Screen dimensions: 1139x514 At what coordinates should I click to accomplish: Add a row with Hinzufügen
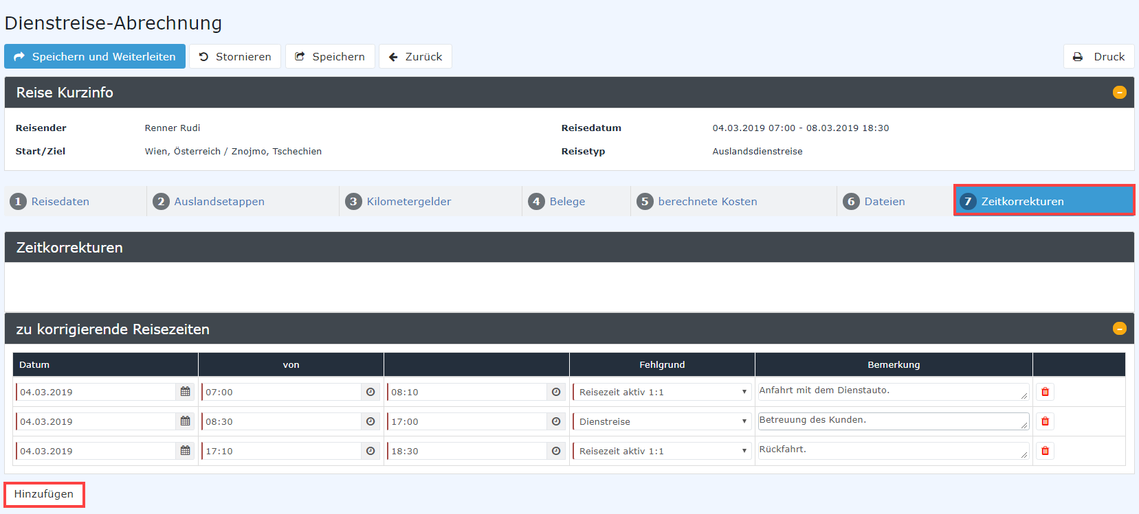point(44,494)
